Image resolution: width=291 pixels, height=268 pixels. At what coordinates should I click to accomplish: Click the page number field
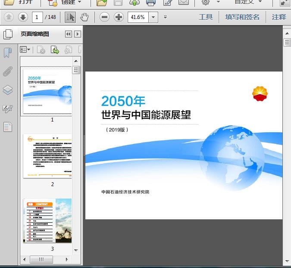[38, 17]
